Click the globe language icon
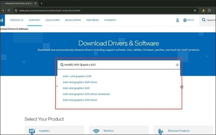This screenshot has height=135, width=216. point(185,20)
